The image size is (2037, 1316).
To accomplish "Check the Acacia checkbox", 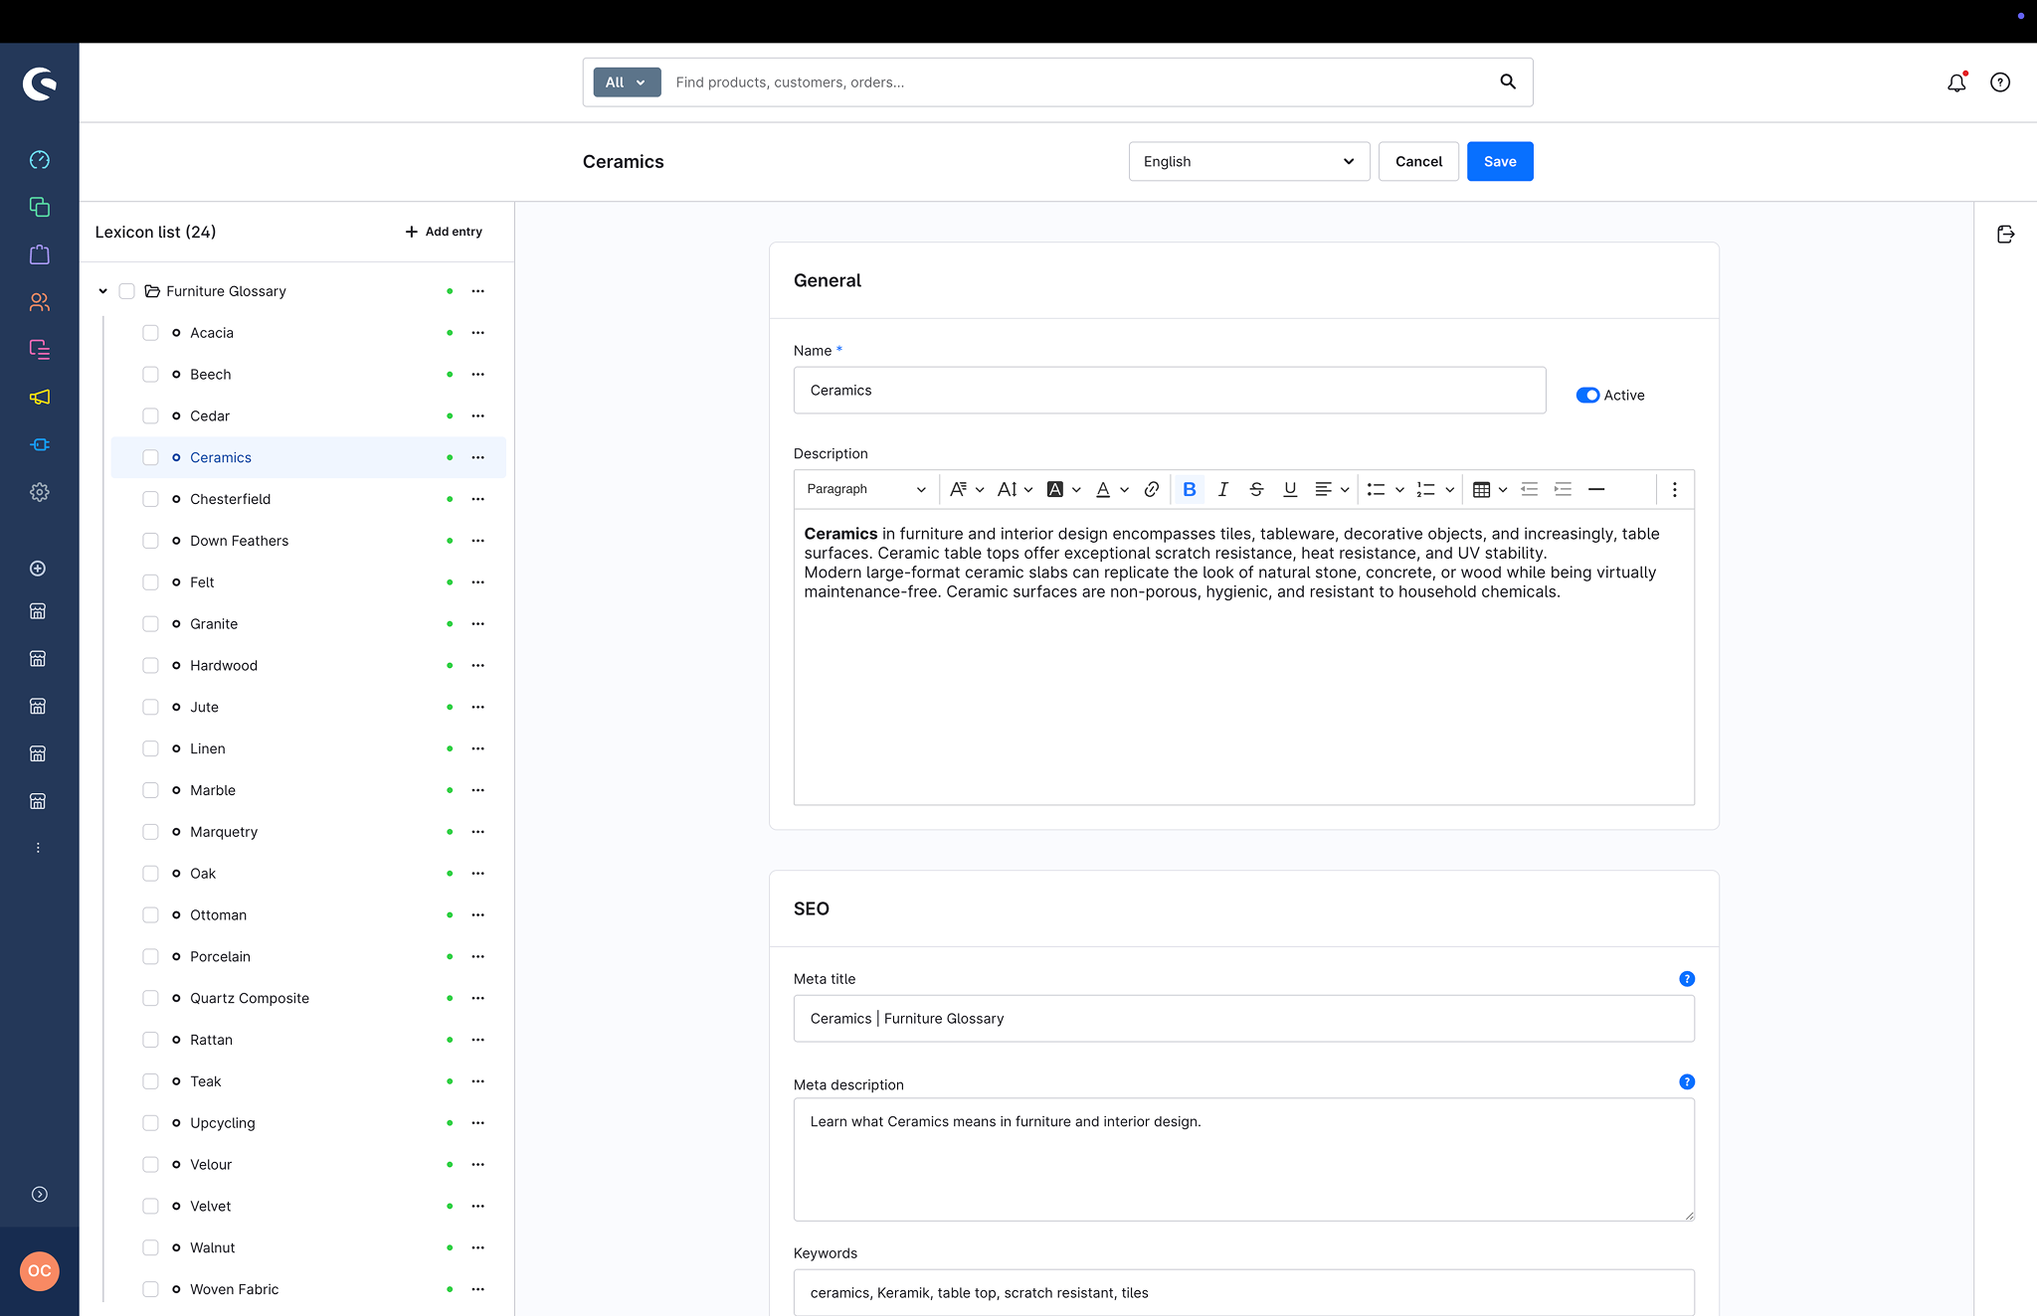I will coord(150,333).
